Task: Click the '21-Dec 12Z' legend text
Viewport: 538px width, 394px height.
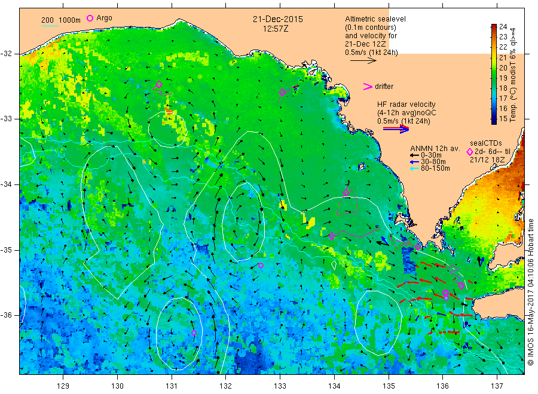Action: point(365,44)
